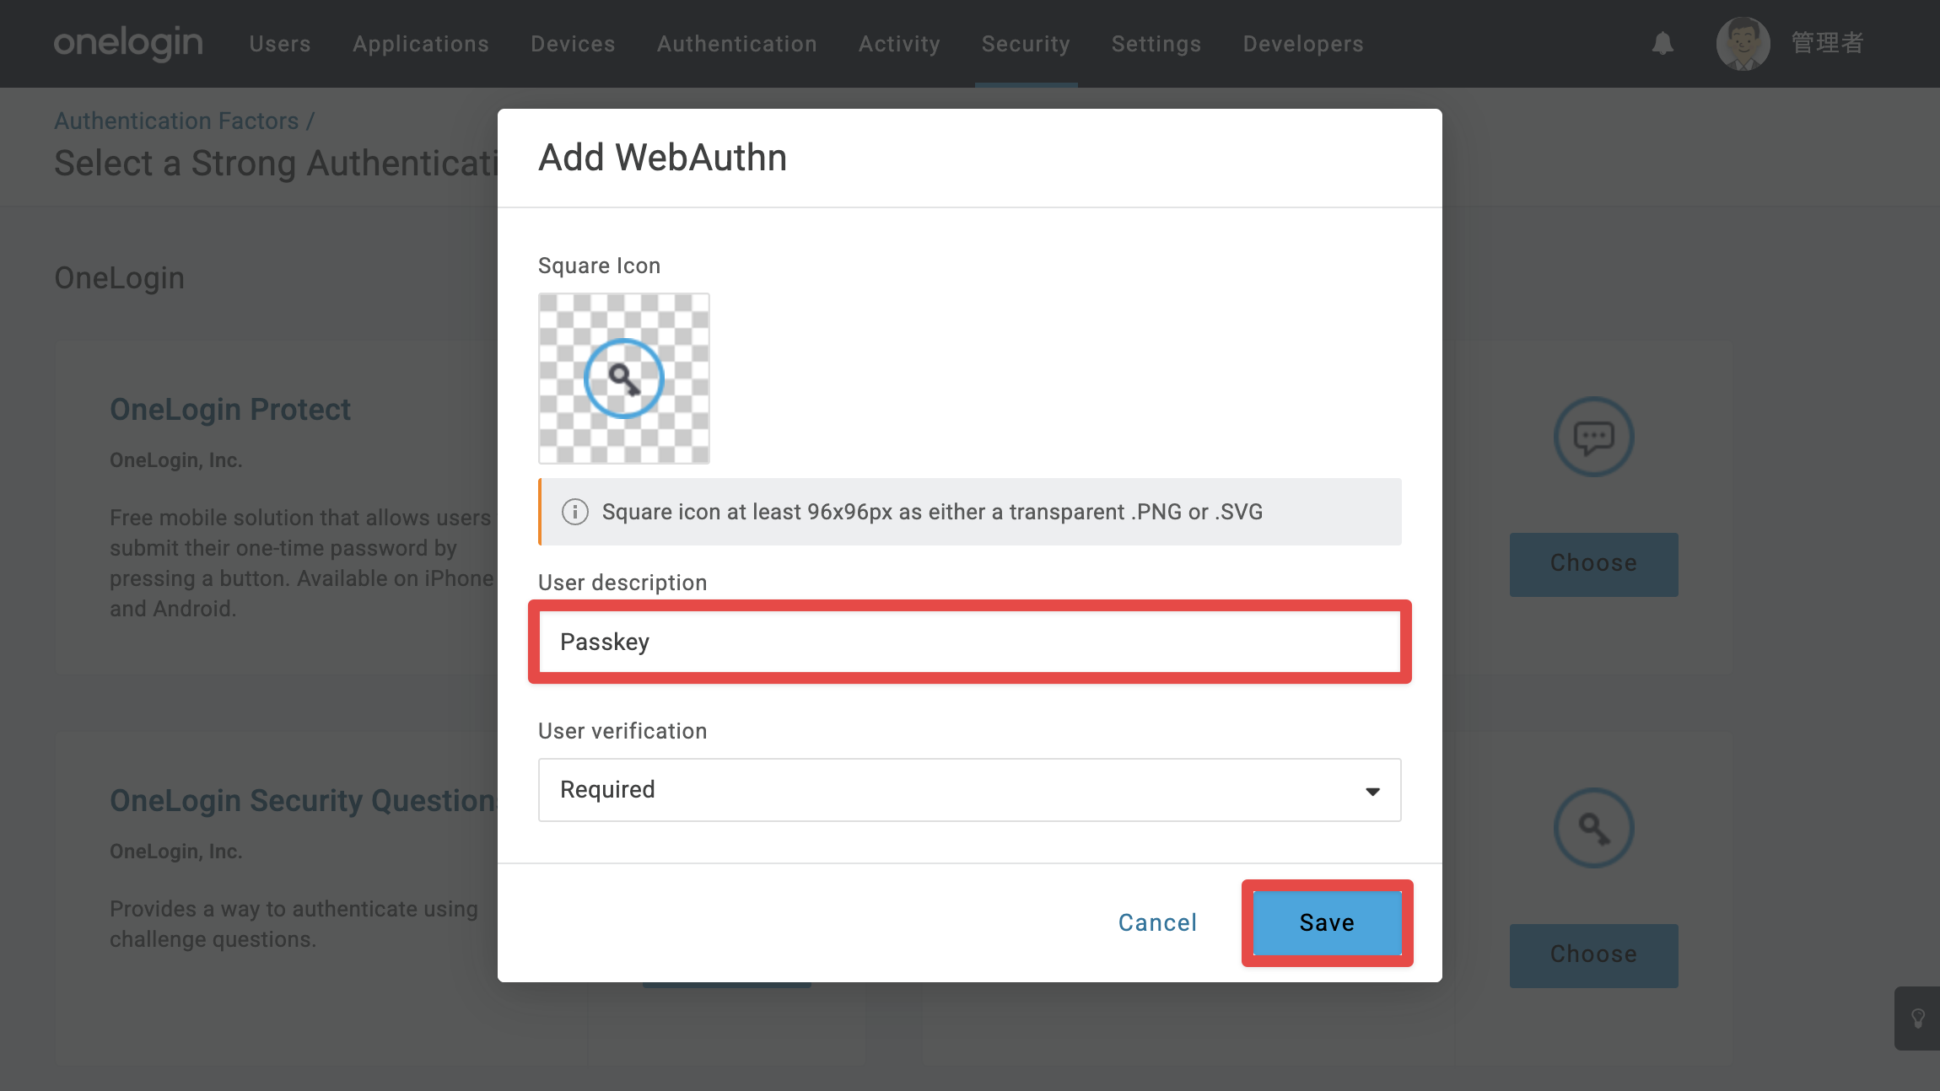Click the notification bell icon
The width and height of the screenshot is (1940, 1091).
pyautogui.click(x=1662, y=44)
